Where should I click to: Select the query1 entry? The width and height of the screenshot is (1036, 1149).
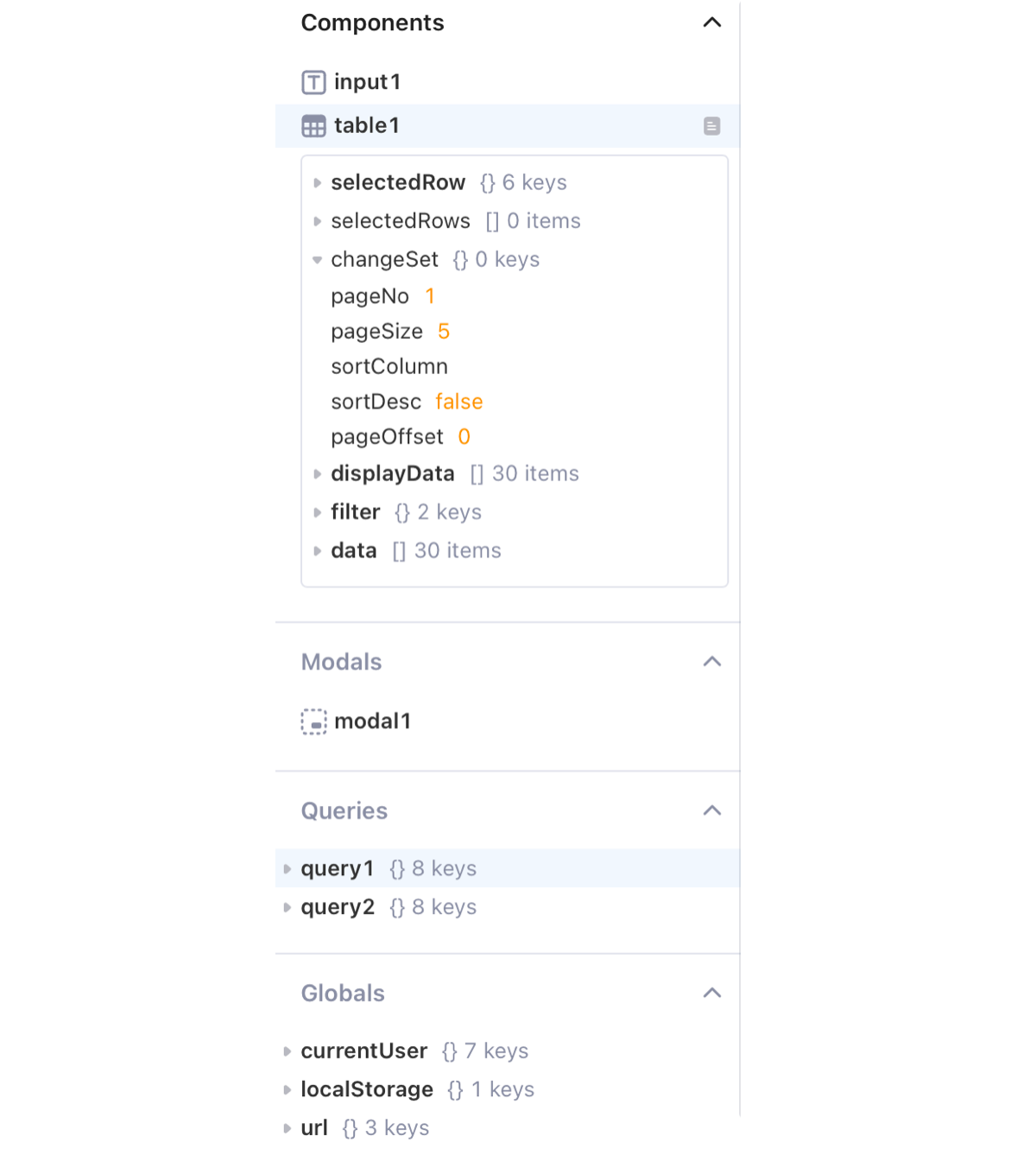(x=338, y=868)
